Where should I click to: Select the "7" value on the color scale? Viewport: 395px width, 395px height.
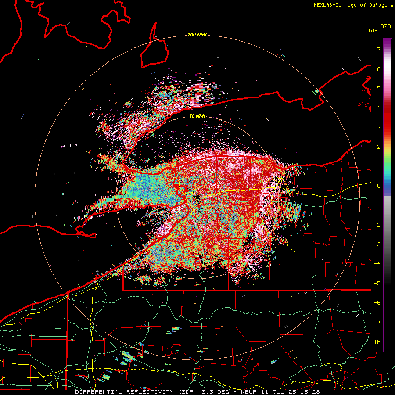coord(379,49)
